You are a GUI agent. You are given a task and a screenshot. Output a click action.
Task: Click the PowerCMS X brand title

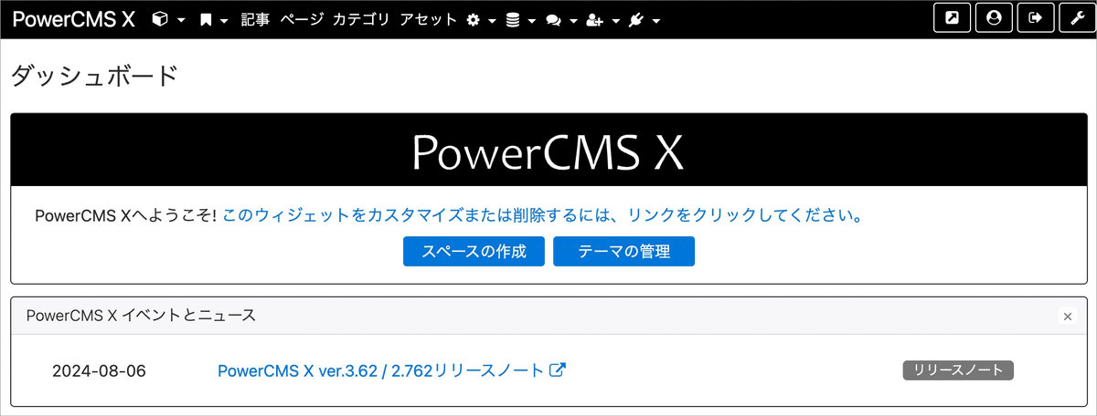point(74,19)
